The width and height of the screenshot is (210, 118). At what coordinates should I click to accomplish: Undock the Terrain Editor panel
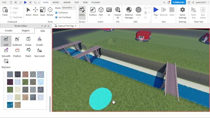pos(45,26)
